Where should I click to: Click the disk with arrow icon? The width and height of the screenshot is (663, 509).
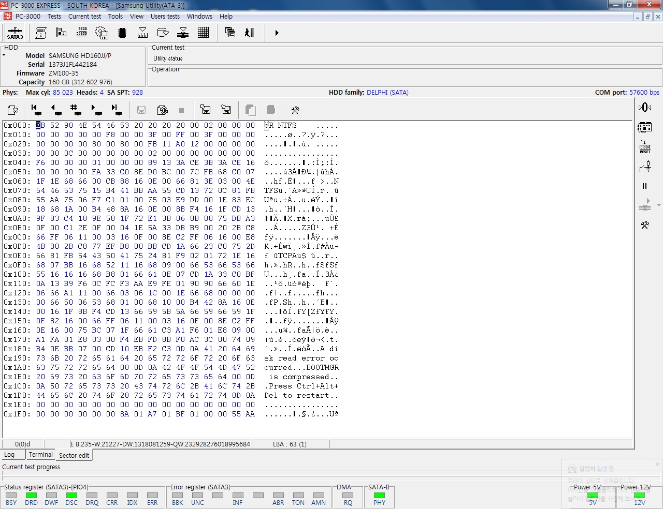[163, 33]
